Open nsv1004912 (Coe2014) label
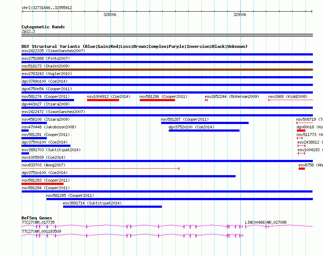 (109, 96)
